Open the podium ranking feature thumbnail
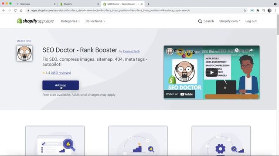The width and height of the screenshot is (279, 156). coord(138,141)
